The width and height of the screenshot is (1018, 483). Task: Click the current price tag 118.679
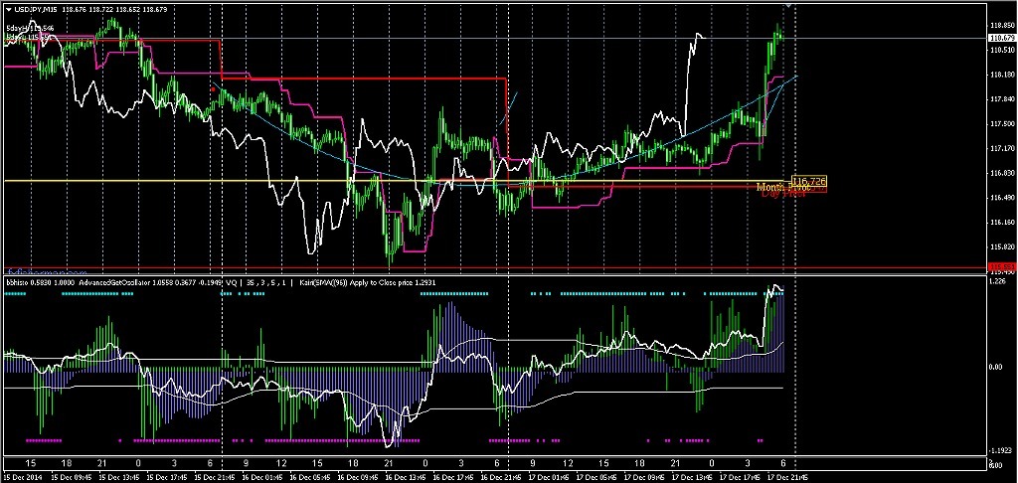point(1002,39)
